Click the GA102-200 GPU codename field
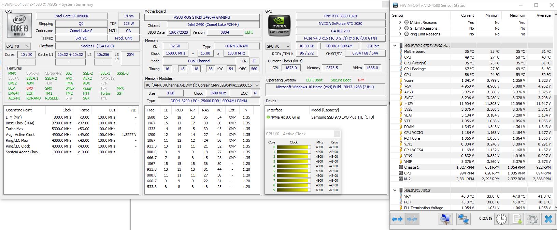Screen dimensions: 557x230 point(341,31)
